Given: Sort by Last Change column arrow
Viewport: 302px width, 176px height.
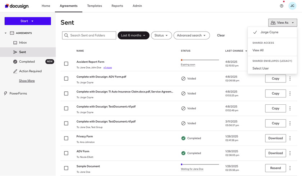Looking at the screenshot, I should point(246,51).
